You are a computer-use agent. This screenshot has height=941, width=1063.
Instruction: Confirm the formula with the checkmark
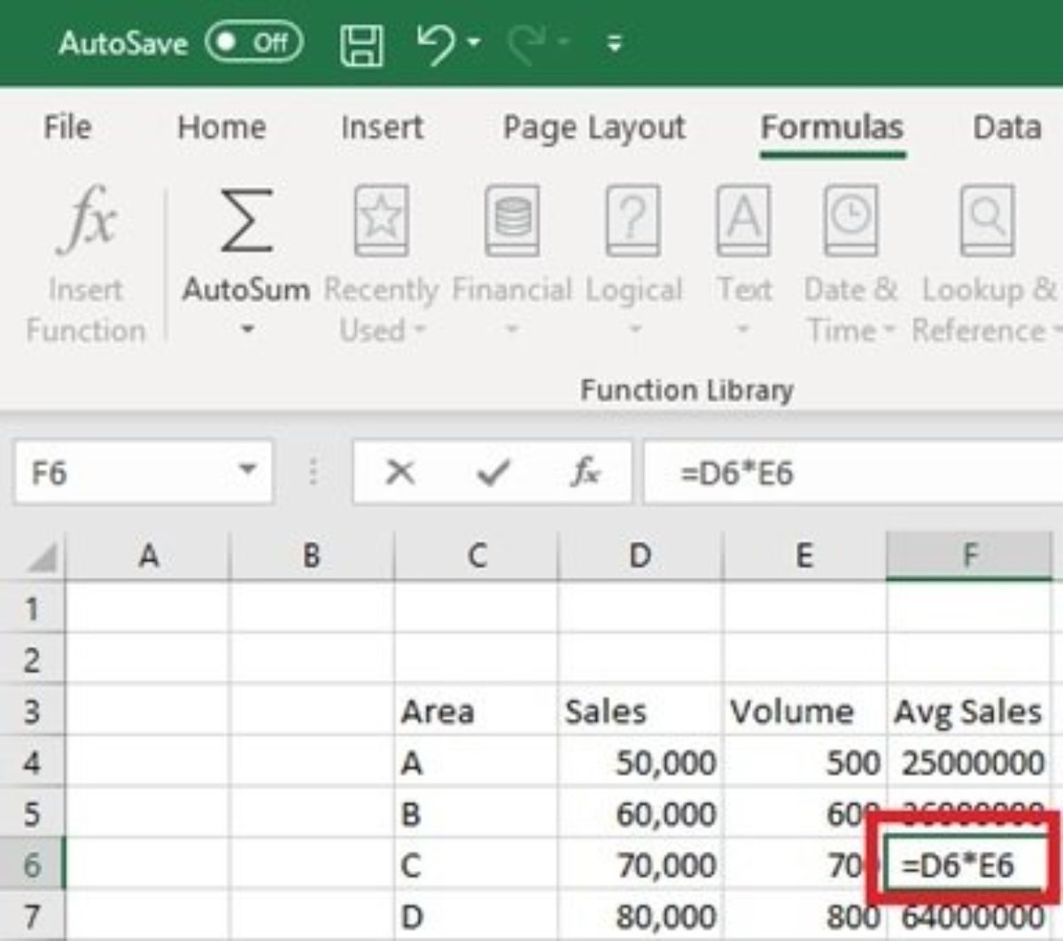[x=493, y=472]
